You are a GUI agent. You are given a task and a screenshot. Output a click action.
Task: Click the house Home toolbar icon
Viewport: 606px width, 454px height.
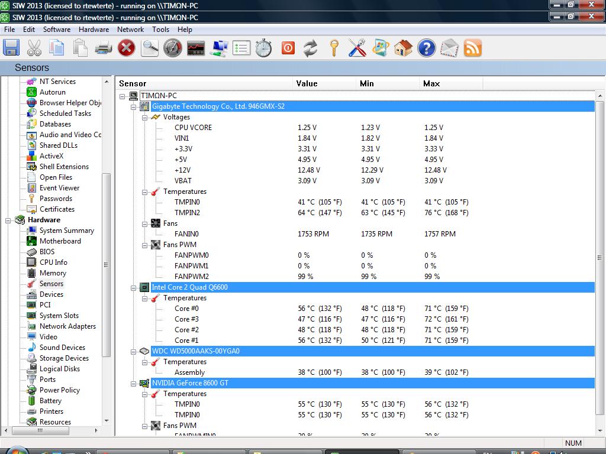[403, 48]
